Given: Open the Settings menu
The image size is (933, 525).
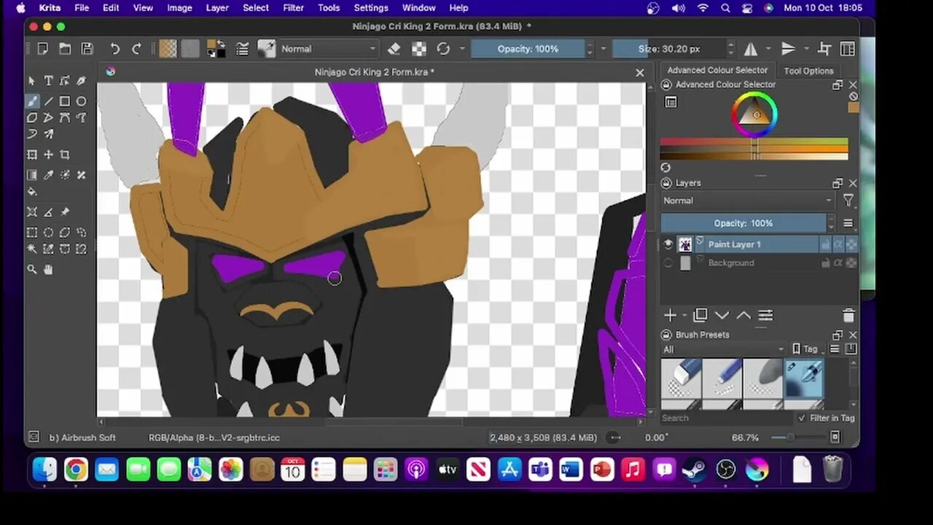Looking at the screenshot, I should 371,8.
